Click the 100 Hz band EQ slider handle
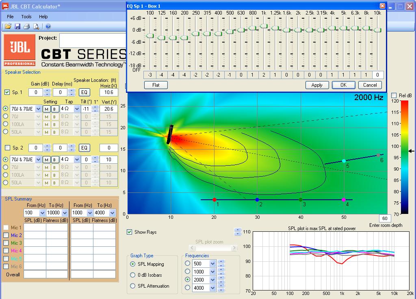 pyautogui.click(x=150, y=36)
